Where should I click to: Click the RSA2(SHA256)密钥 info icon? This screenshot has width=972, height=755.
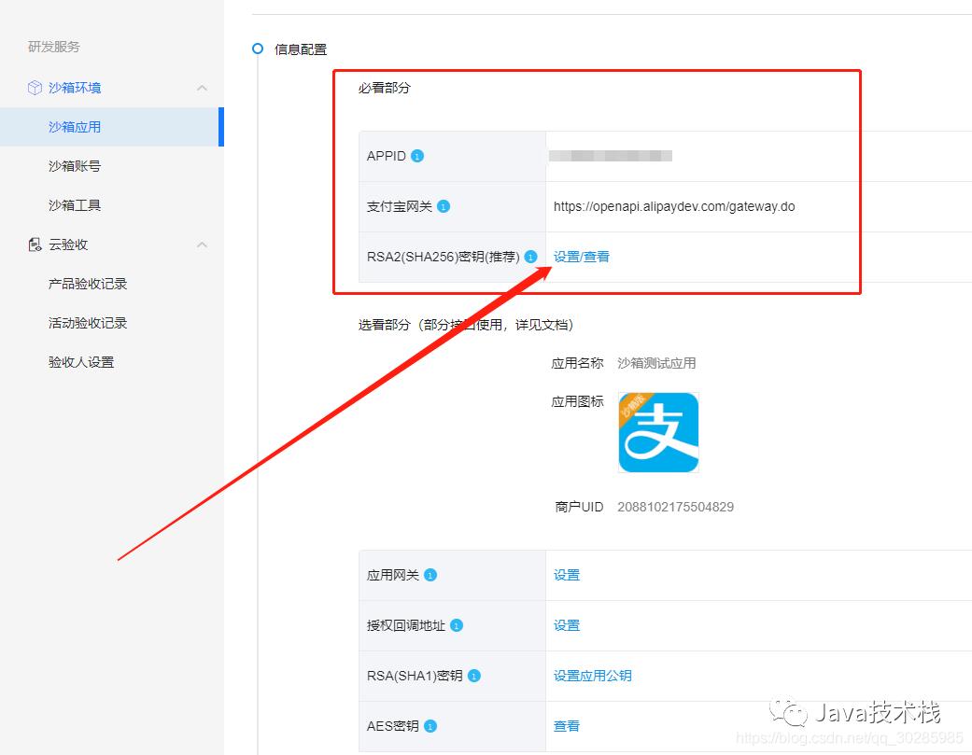(x=529, y=256)
